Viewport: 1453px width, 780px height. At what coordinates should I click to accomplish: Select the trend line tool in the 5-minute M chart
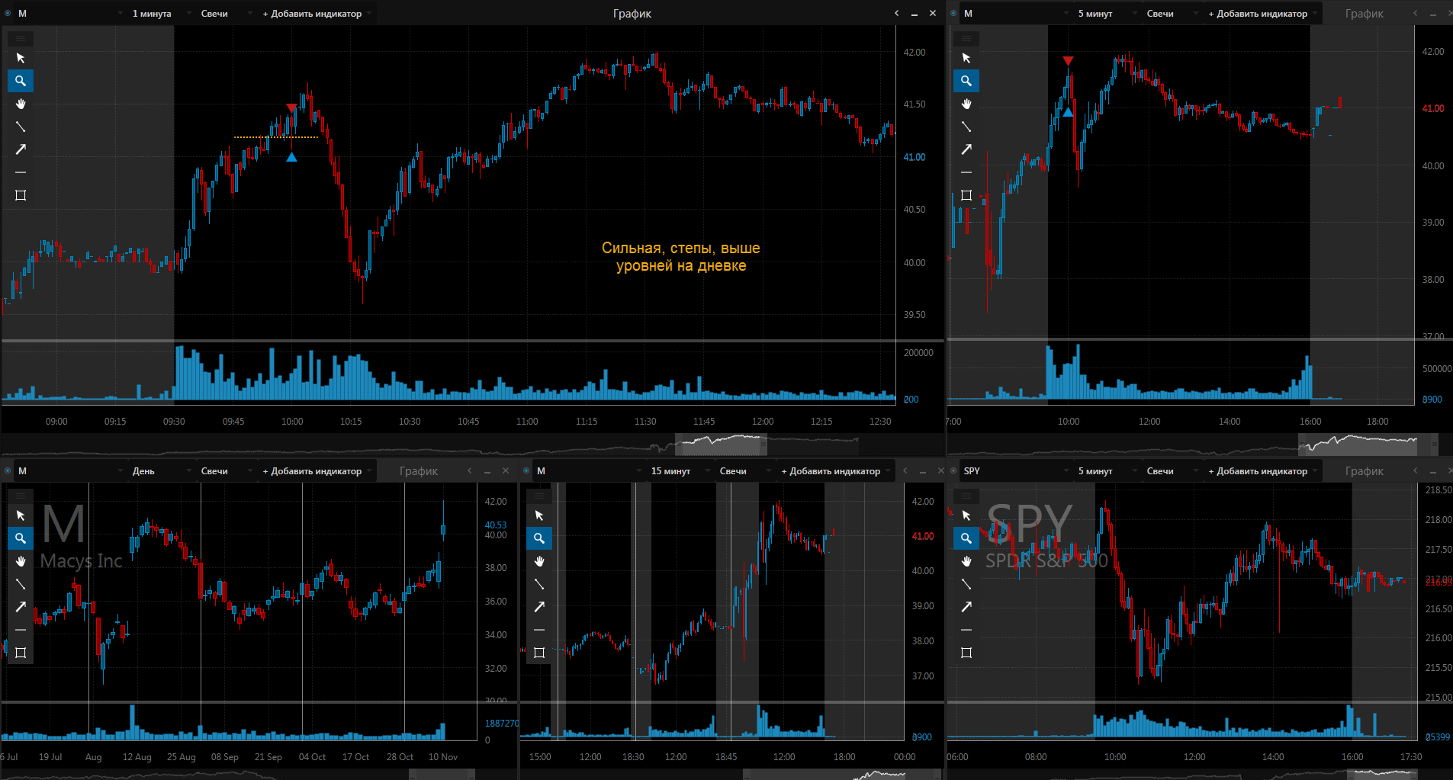(x=966, y=127)
